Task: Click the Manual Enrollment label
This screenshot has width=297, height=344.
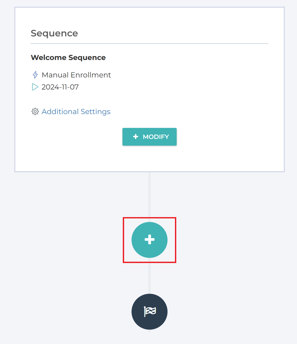Action: point(76,75)
